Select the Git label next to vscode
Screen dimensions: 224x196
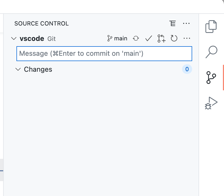pyautogui.click(x=51, y=39)
